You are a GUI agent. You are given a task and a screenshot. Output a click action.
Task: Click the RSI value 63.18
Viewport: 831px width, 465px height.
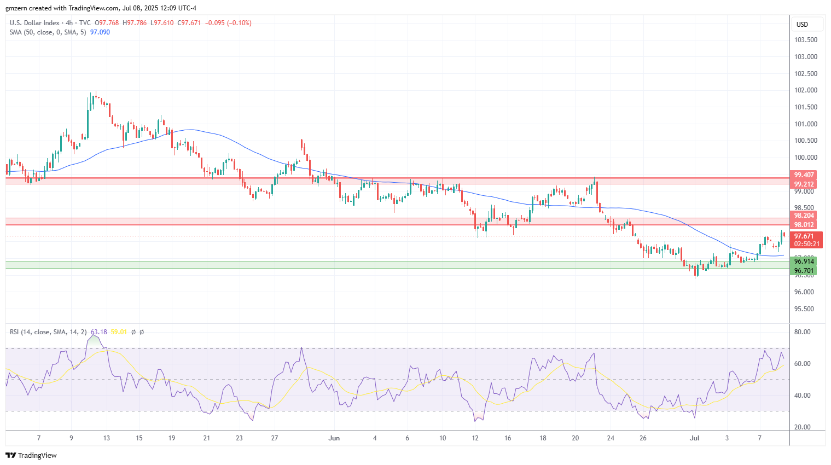99,332
